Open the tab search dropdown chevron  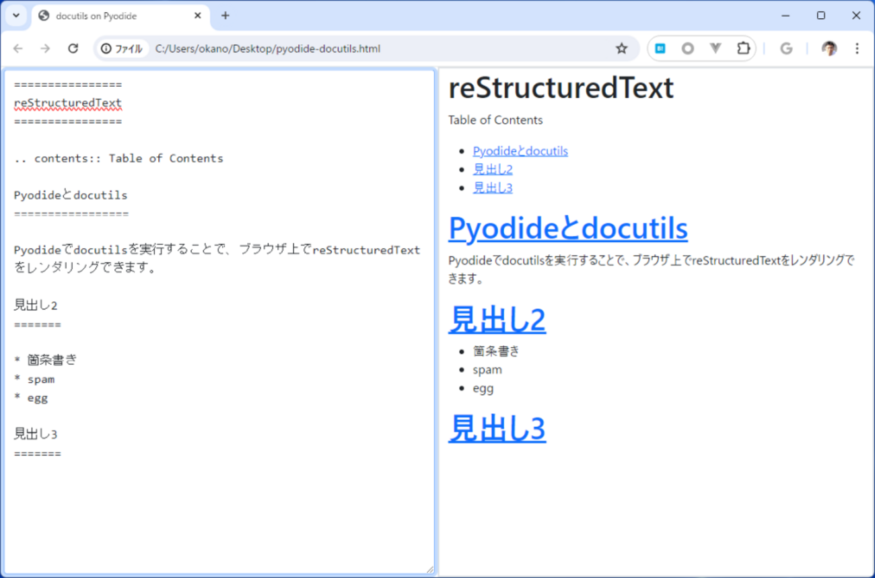(16, 15)
